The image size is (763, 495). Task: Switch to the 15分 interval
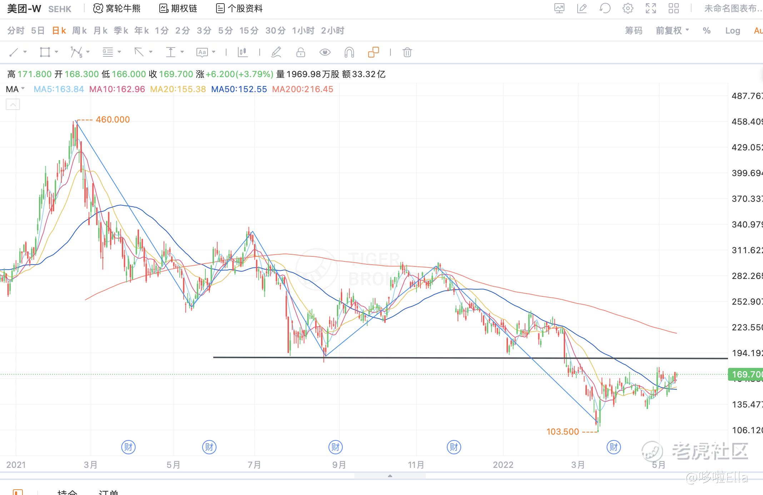(249, 31)
